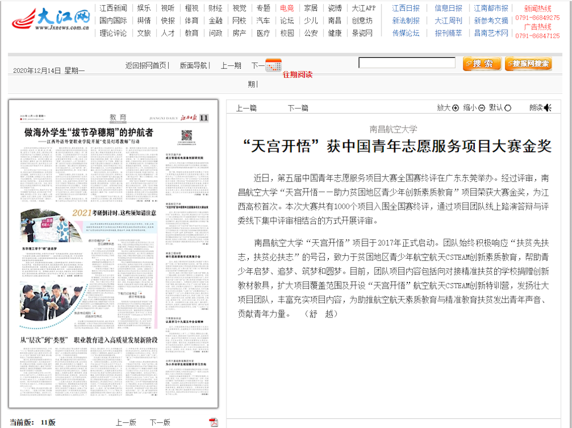Open 江西新闻 in top navigation
The width and height of the screenshot is (572, 428).
[x=113, y=8]
